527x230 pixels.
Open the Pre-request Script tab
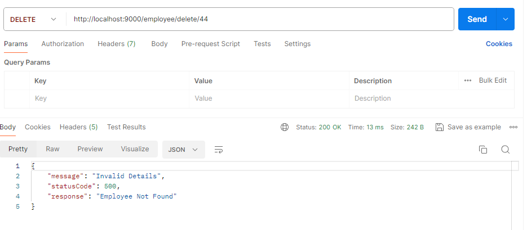click(x=210, y=44)
